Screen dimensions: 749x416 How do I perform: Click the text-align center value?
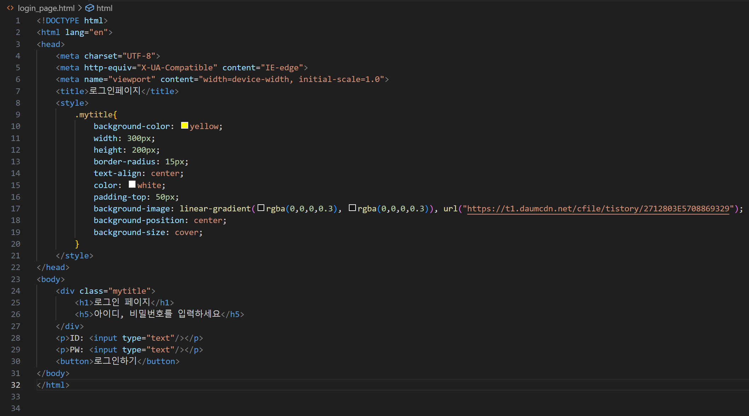click(x=165, y=173)
